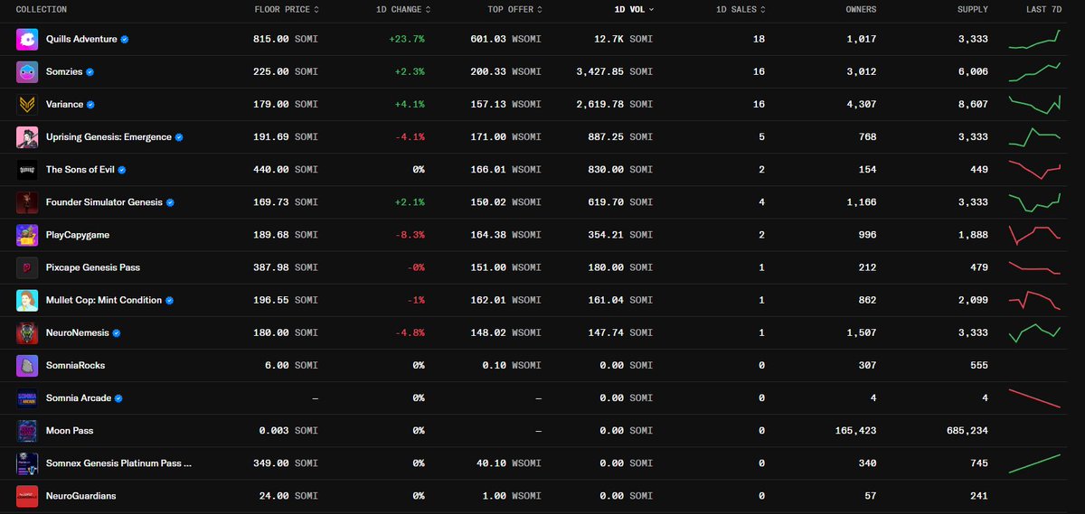Viewport: 1085px width, 514px height.
Task: Select the 815.00 SOMI floor price cell
Action: point(286,40)
